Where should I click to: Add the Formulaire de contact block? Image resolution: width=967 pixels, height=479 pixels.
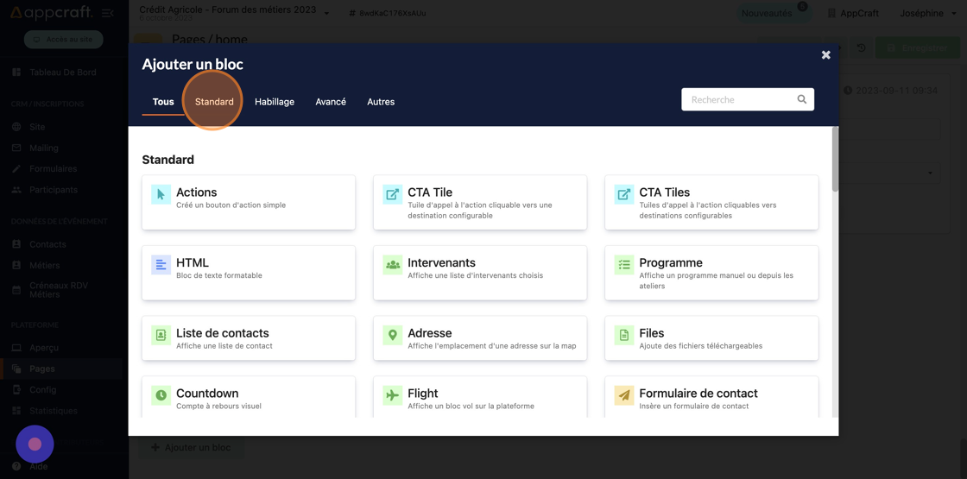[x=711, y=397]
